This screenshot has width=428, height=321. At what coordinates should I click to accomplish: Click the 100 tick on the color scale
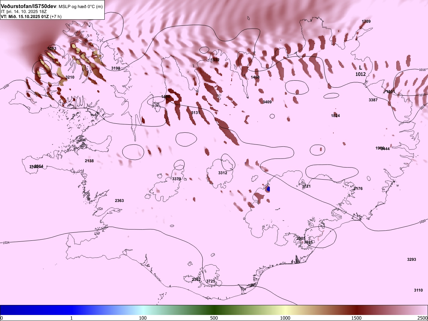pos(143,318)
